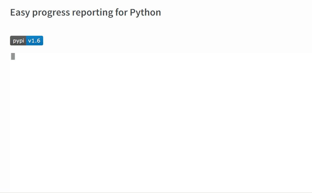Click the word 'Python' in the heading
The image size is (312, 193).
(145, 12)
